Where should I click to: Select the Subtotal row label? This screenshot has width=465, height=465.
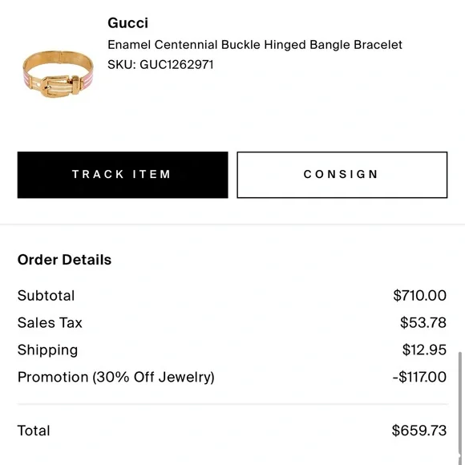46,295
